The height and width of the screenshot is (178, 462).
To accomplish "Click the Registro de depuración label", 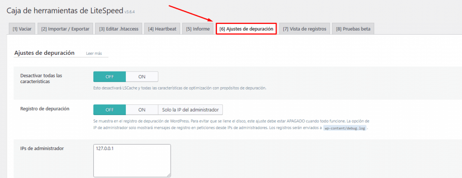I will (45, 108).
